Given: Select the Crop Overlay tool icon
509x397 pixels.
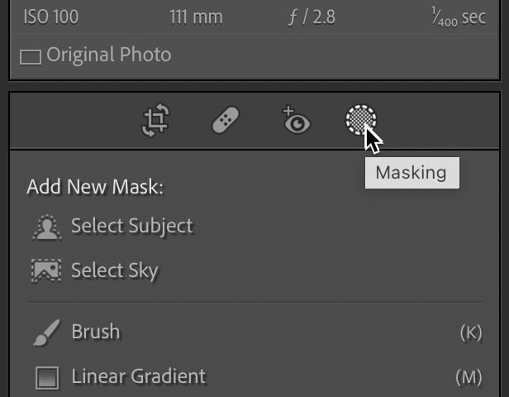Looking at the screenshot, I should [x=156, y=120].
